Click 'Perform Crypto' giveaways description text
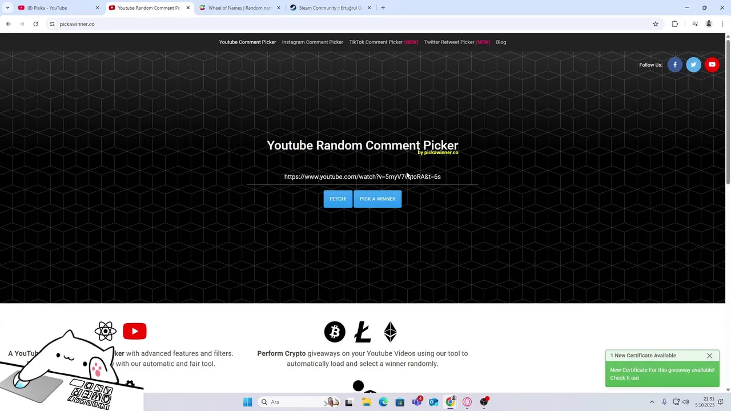Viewport: 731px width, 411px height. 363,358
